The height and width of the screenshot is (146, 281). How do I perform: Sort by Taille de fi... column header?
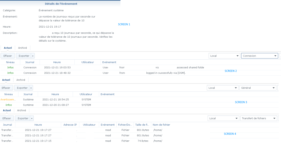click(x=142, y=125)
